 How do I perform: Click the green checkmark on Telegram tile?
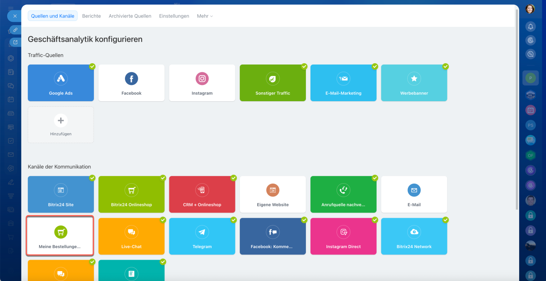click(233, 220)
